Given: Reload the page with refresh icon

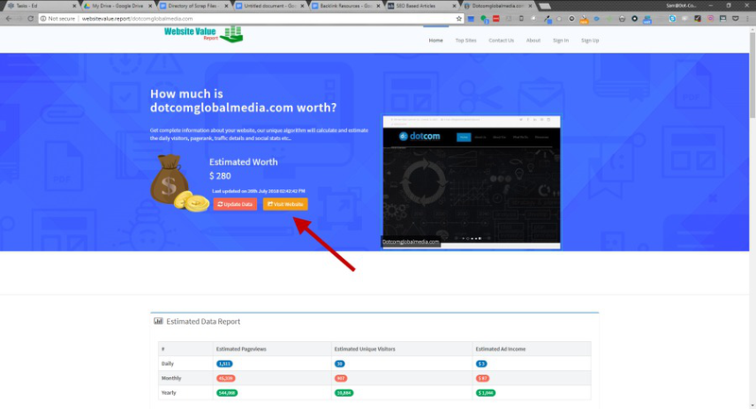Looking at the screenshot, I should tap(31, 18).
